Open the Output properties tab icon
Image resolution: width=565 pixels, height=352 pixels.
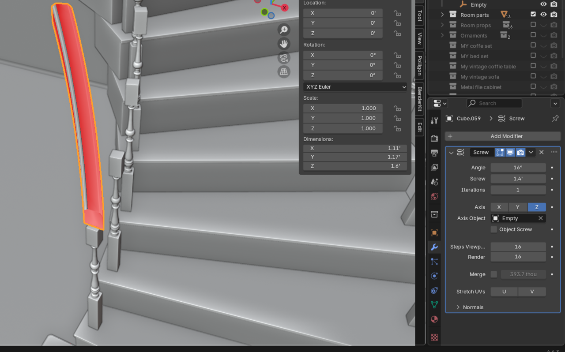coord(434,153)
